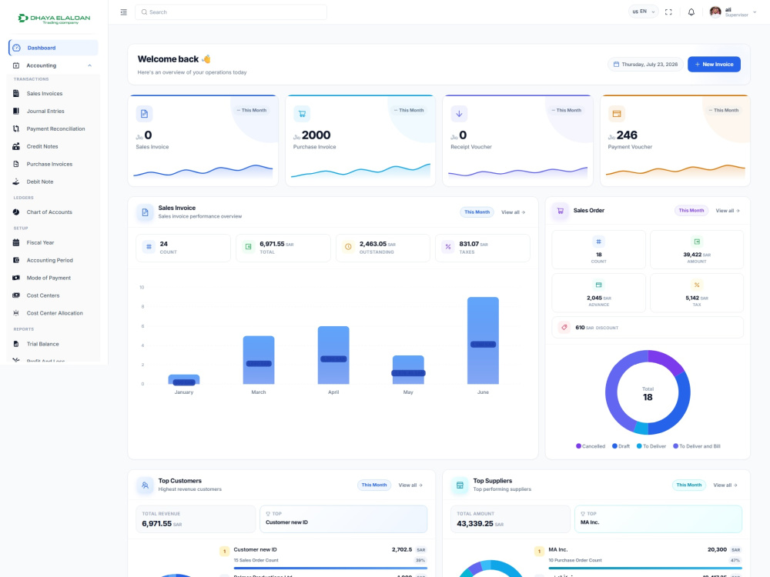View all in Top Customers panel
The height and width of the screenshot is (577, 770).
click(x=410, y=485)
